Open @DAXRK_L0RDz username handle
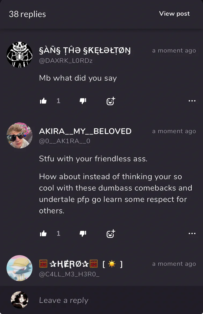This screenshot has height=314, width=203. coord(66,61)
